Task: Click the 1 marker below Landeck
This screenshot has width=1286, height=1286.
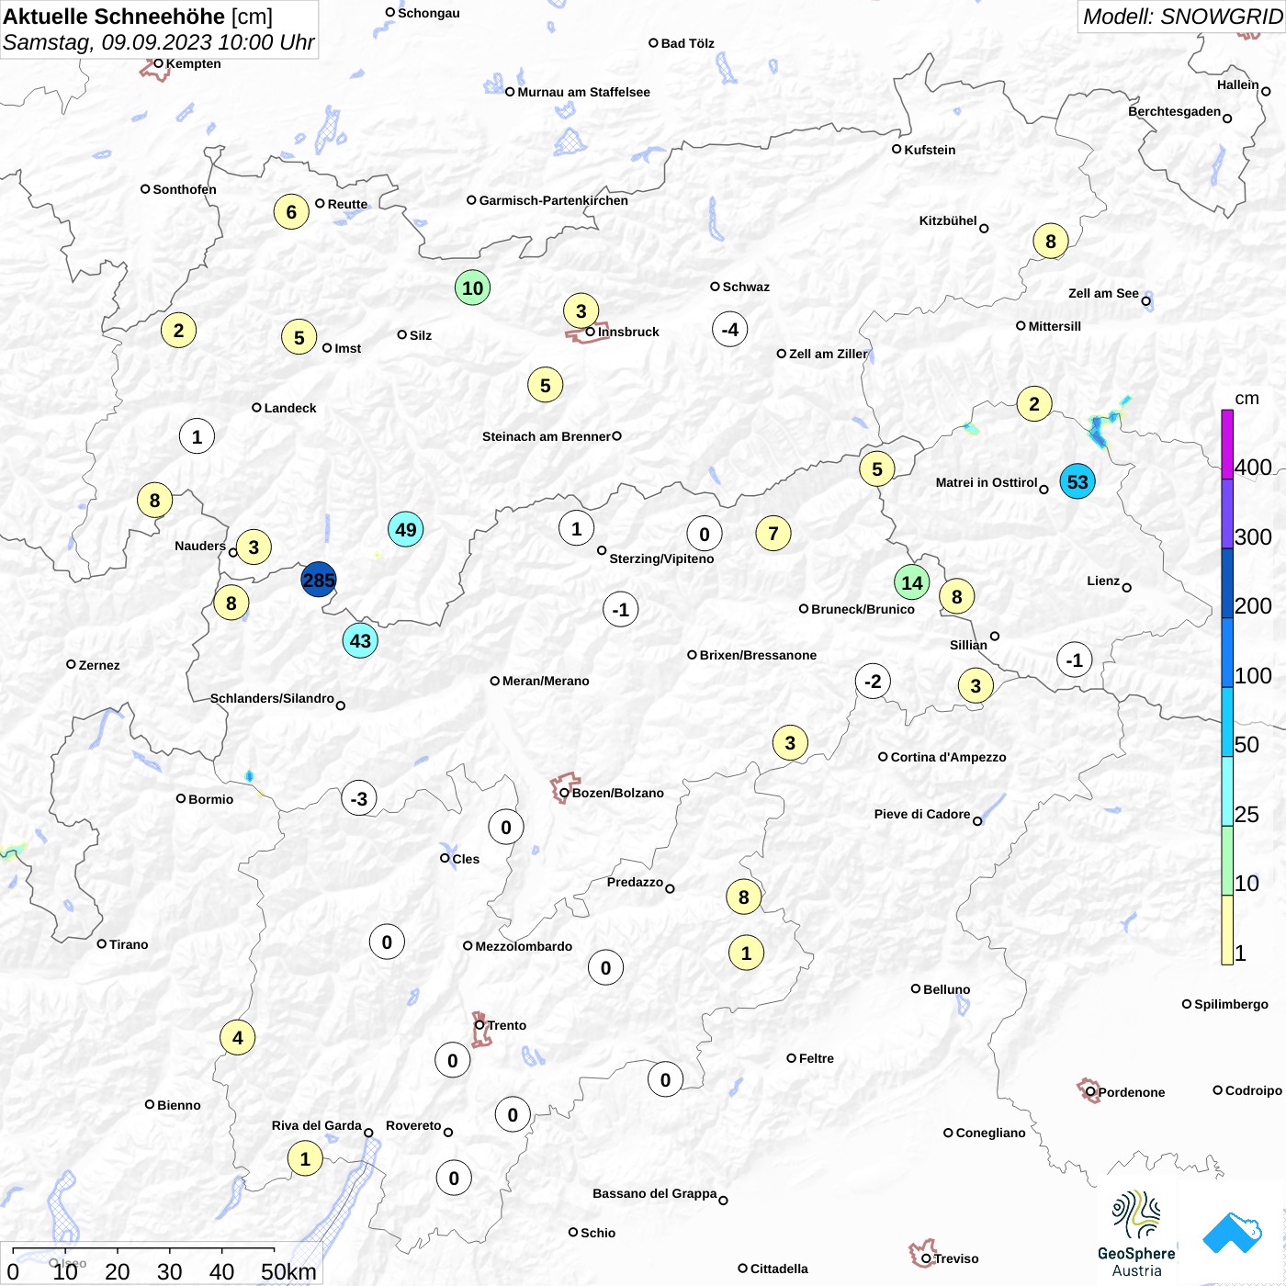Action: point(197,436)
